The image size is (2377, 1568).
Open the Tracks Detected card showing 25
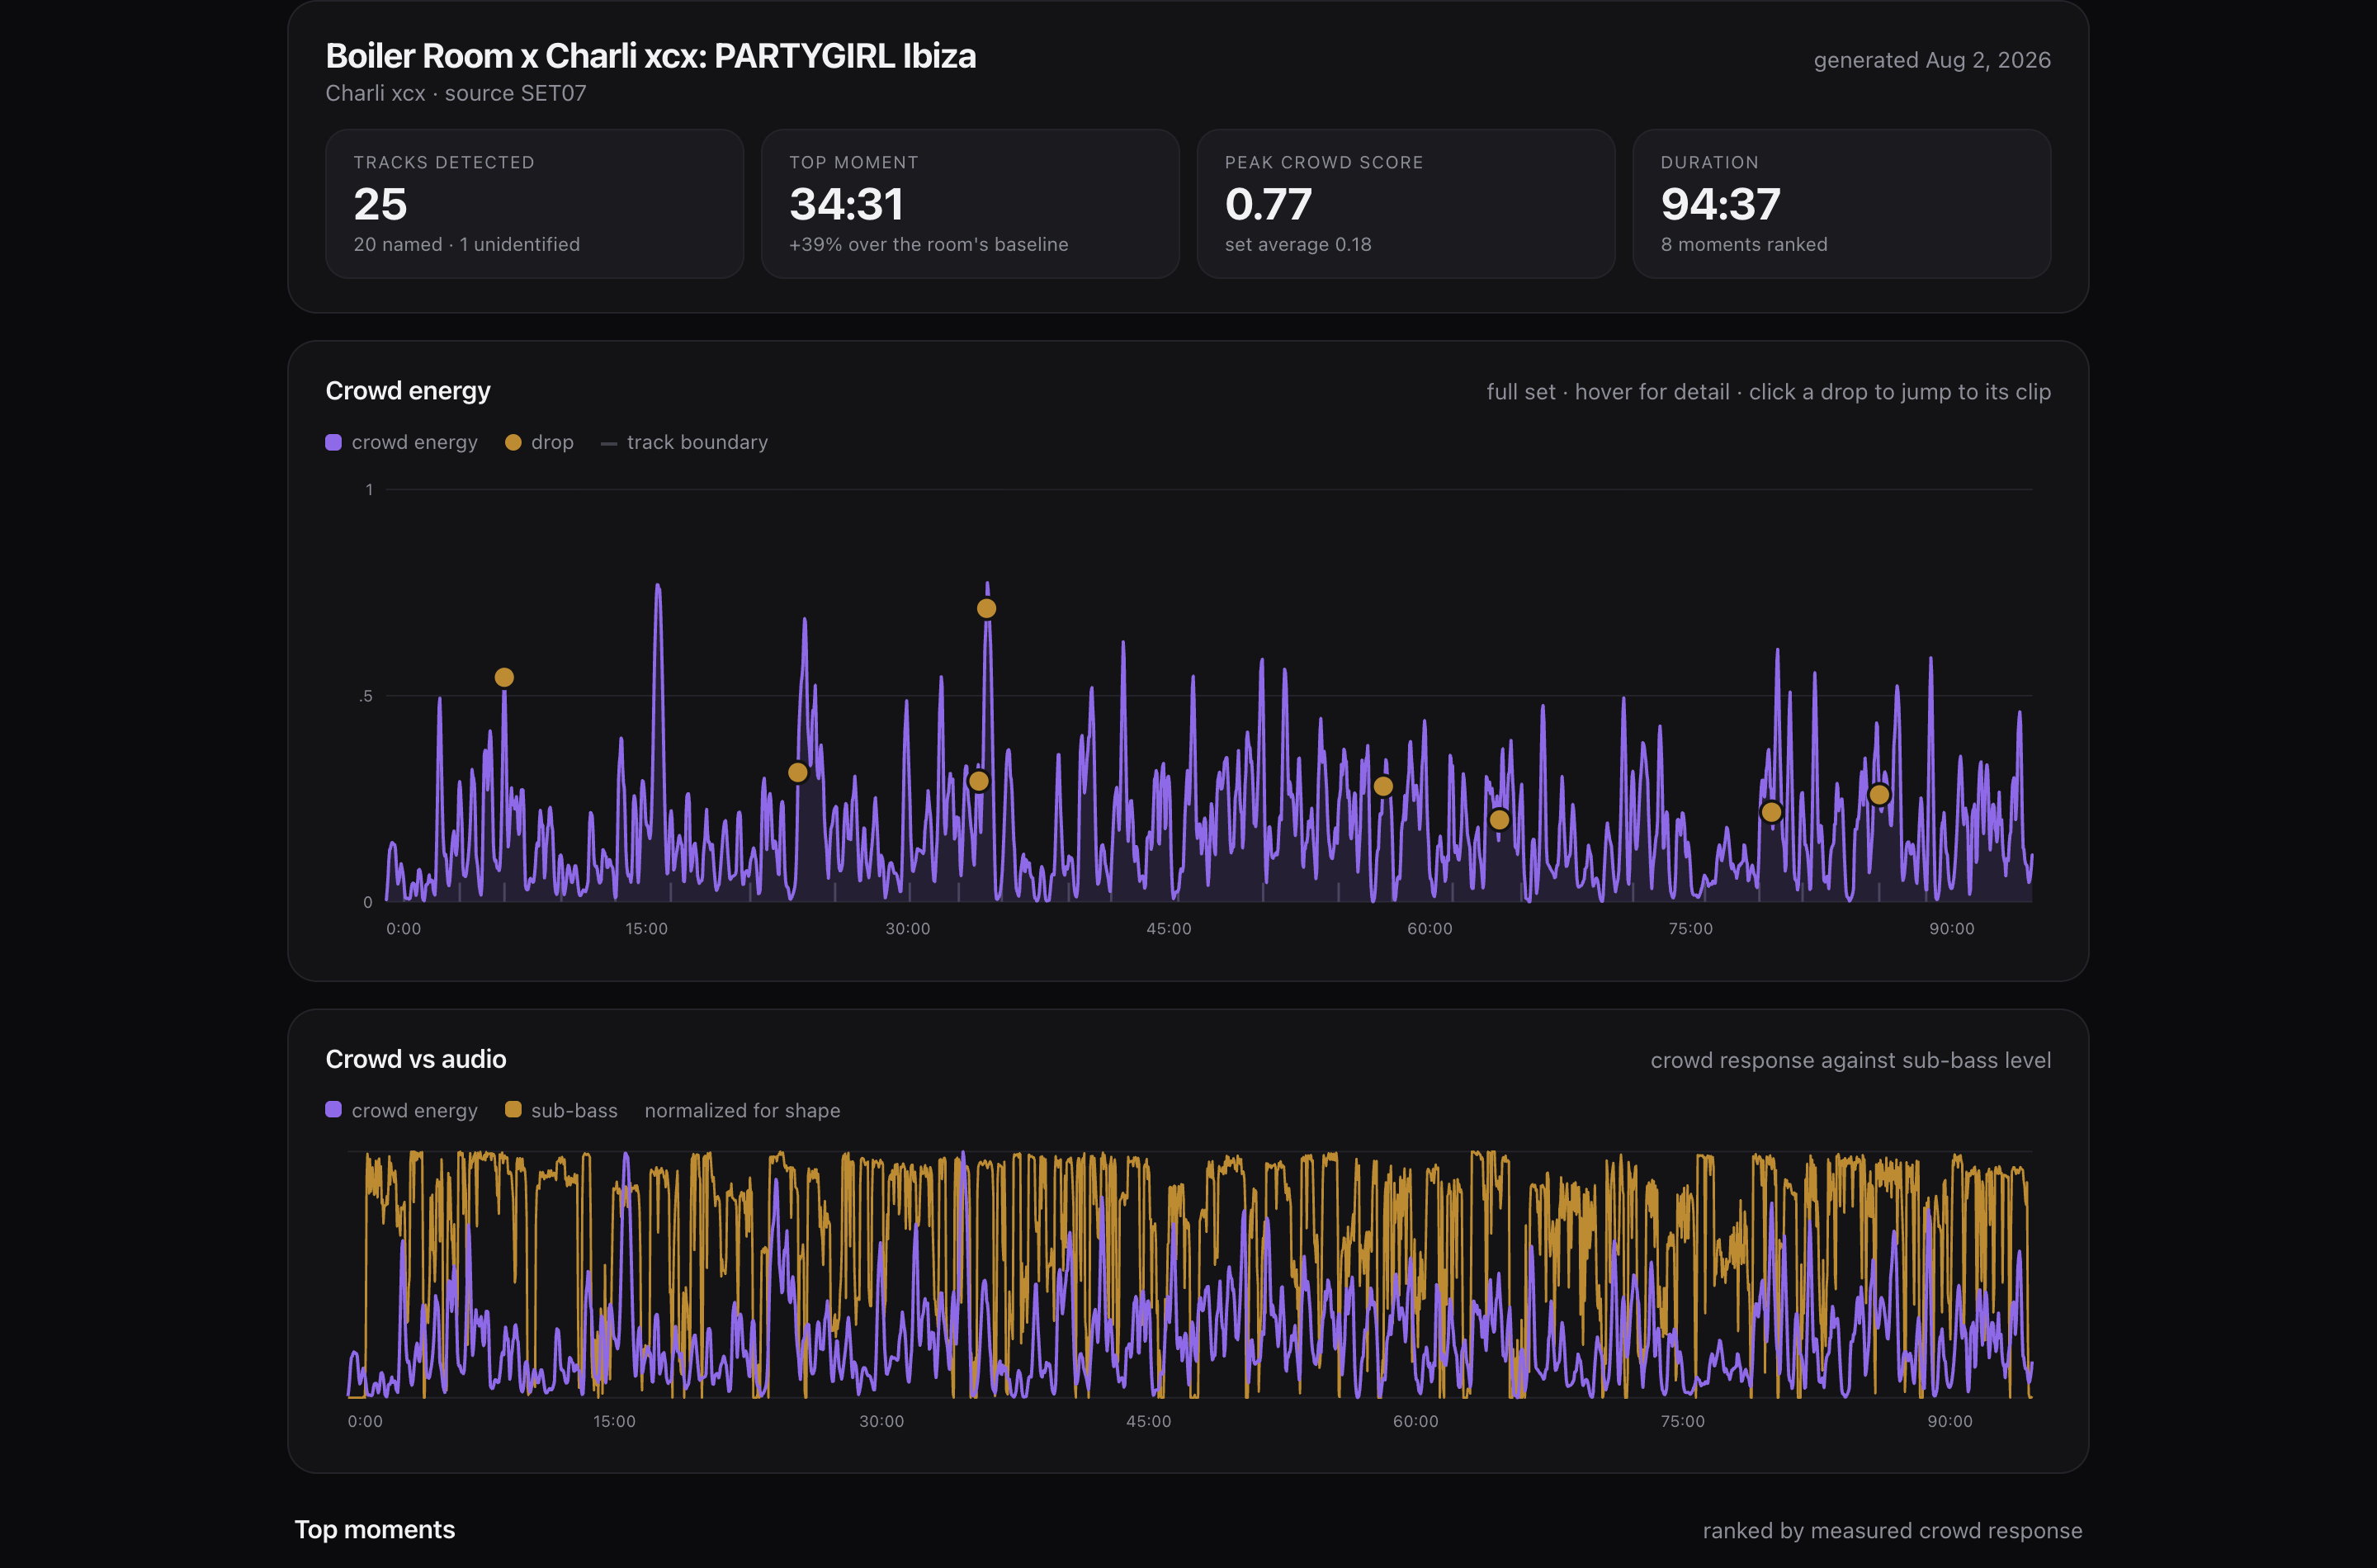point(534,203)
